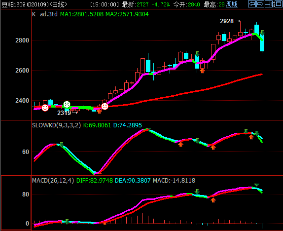Click the back arrow navigation icon
The image size is (283, 231).
tap(252, 4)
